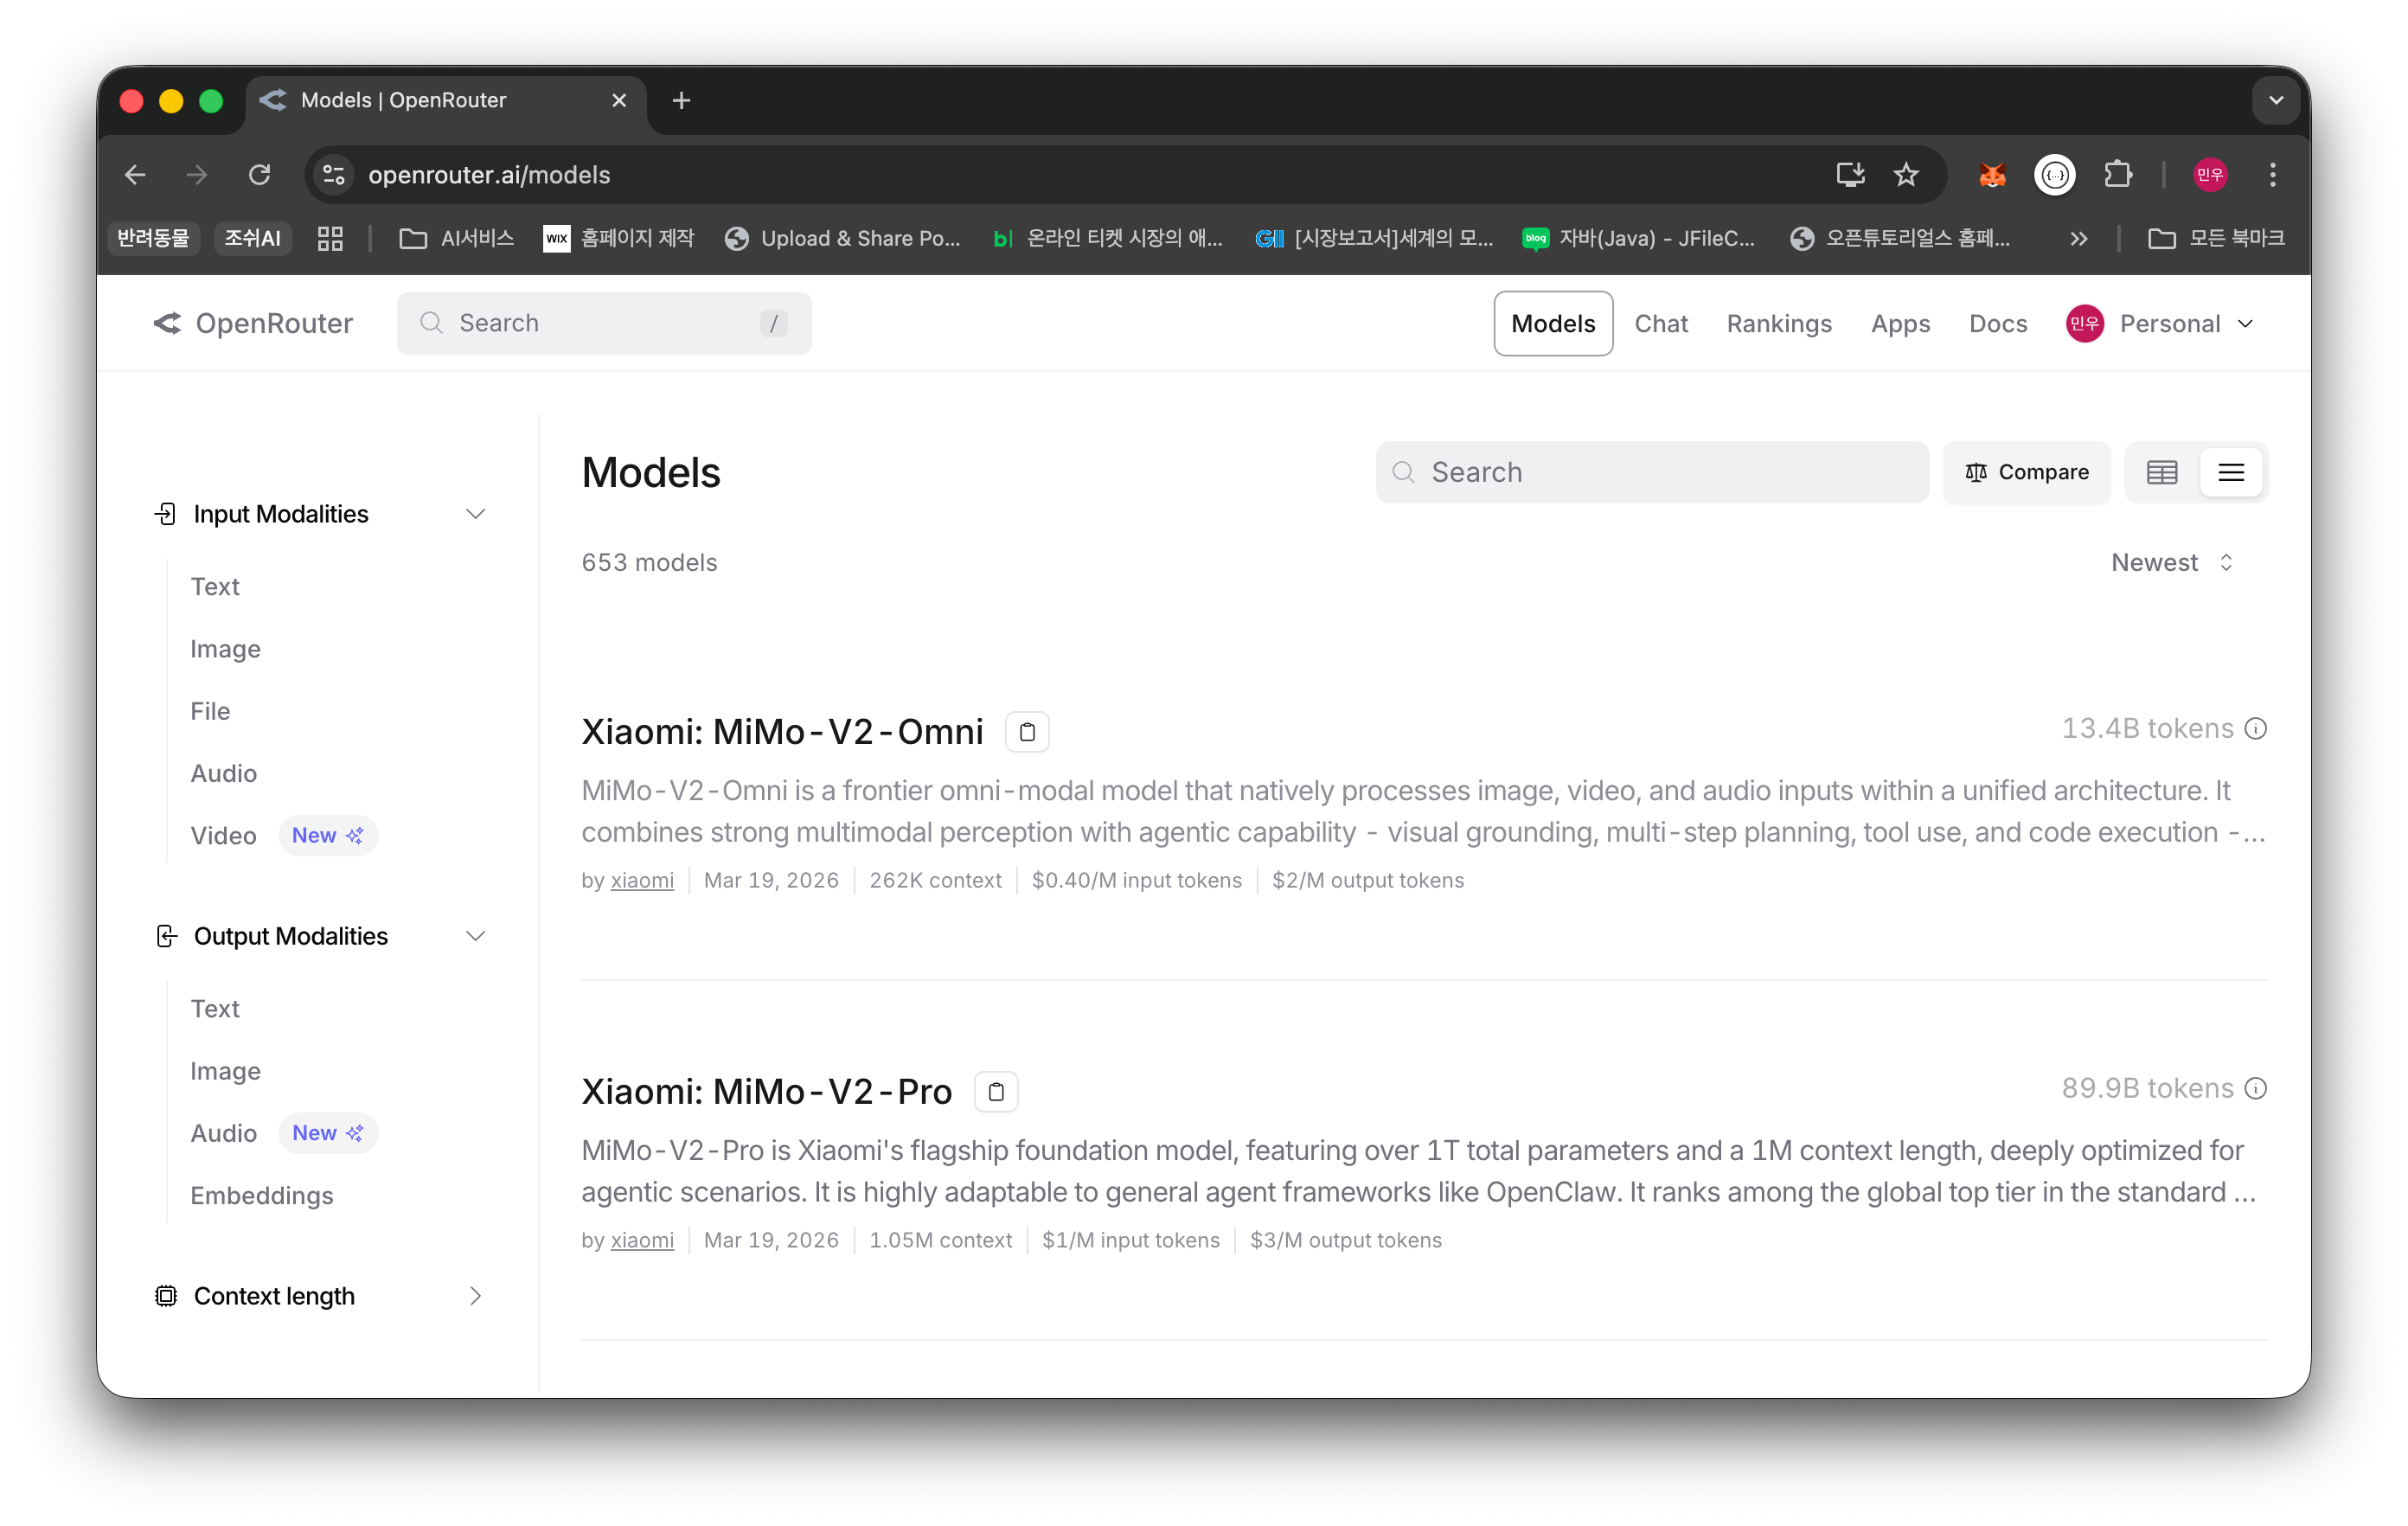Open the Chrome profile avatar
The width and height of the screenshot is (2408, 1526).
pos(2210,175)
